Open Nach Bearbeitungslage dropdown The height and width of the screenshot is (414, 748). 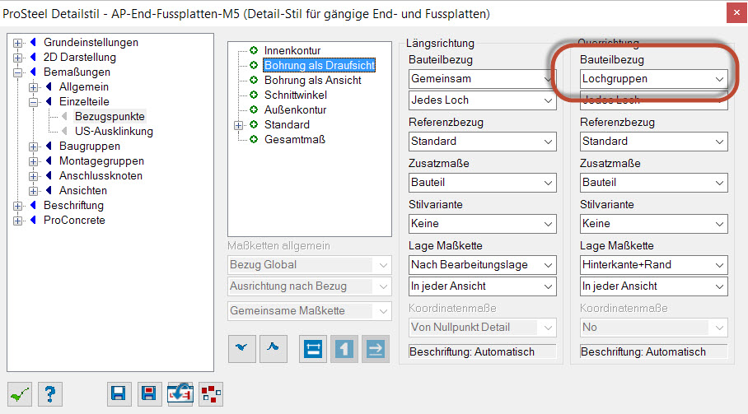482,265
